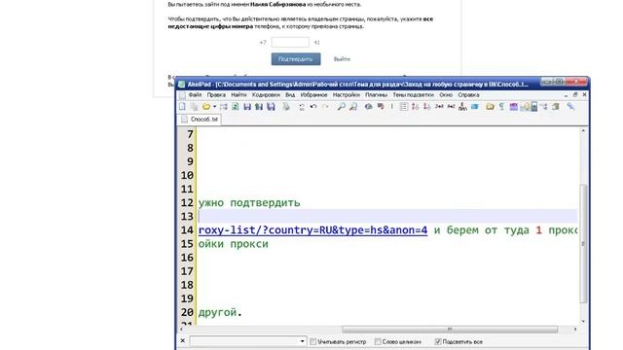Open the Справка menu
The height and width of the screenshot is (350, 623).
tap(468, 95)
